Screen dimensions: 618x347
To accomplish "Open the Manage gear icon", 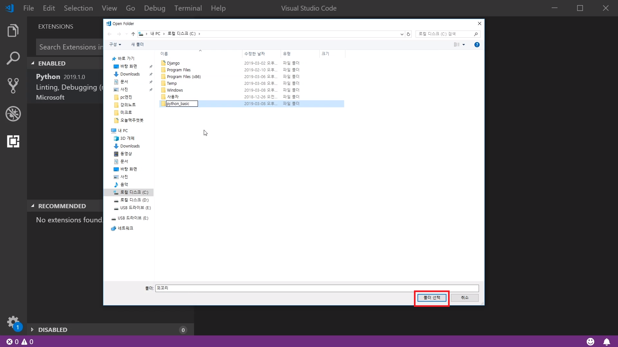I will [x=13, y=322].
